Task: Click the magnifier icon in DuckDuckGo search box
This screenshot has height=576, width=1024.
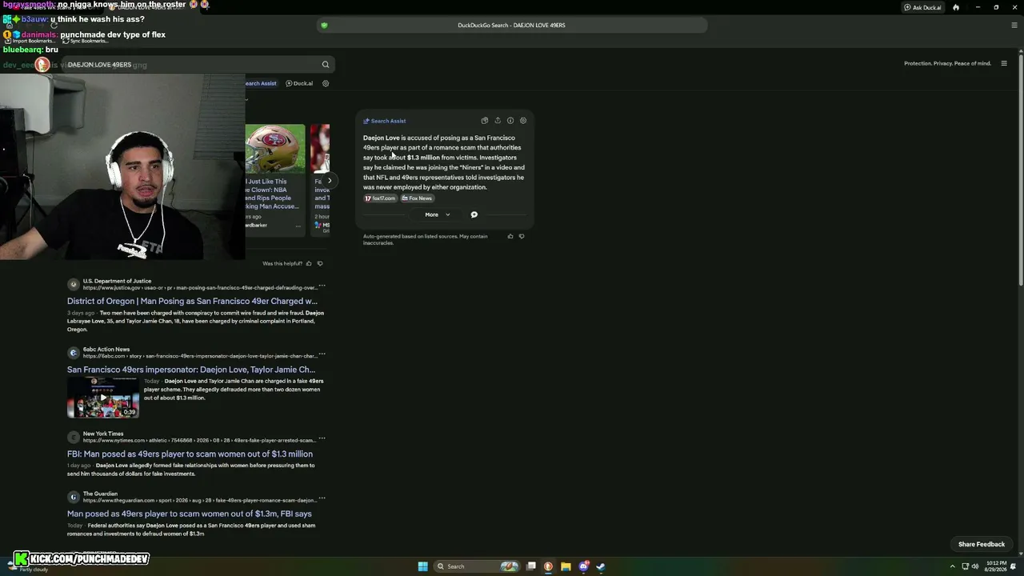Action: pos(326,65)
